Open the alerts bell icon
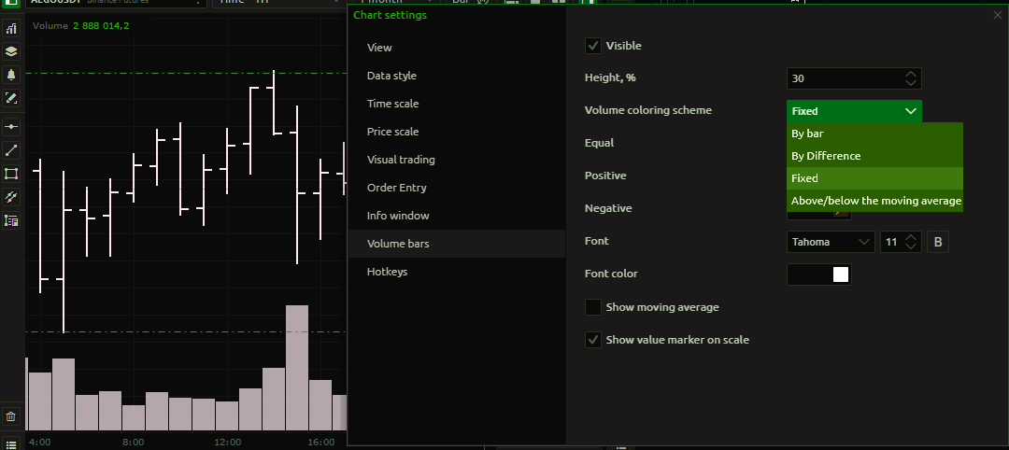Screen dimensions: 1009x450 tap(11, 75)
